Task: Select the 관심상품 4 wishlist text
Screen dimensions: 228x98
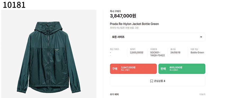Action: pyautogui.click(x=160, y=81)
